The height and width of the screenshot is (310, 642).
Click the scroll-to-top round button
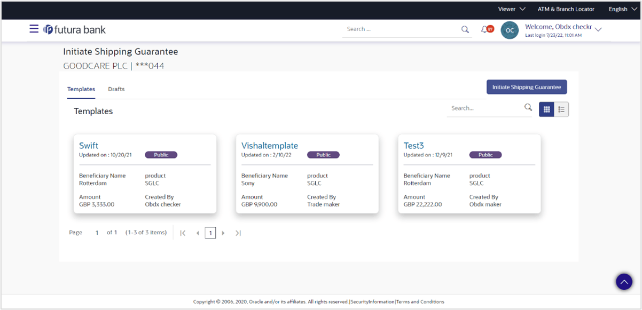624,282
